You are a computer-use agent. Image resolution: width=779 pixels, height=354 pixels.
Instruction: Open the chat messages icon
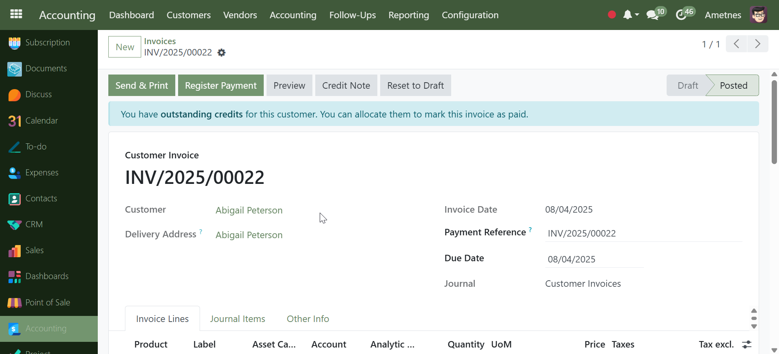(x=653, y=15)
